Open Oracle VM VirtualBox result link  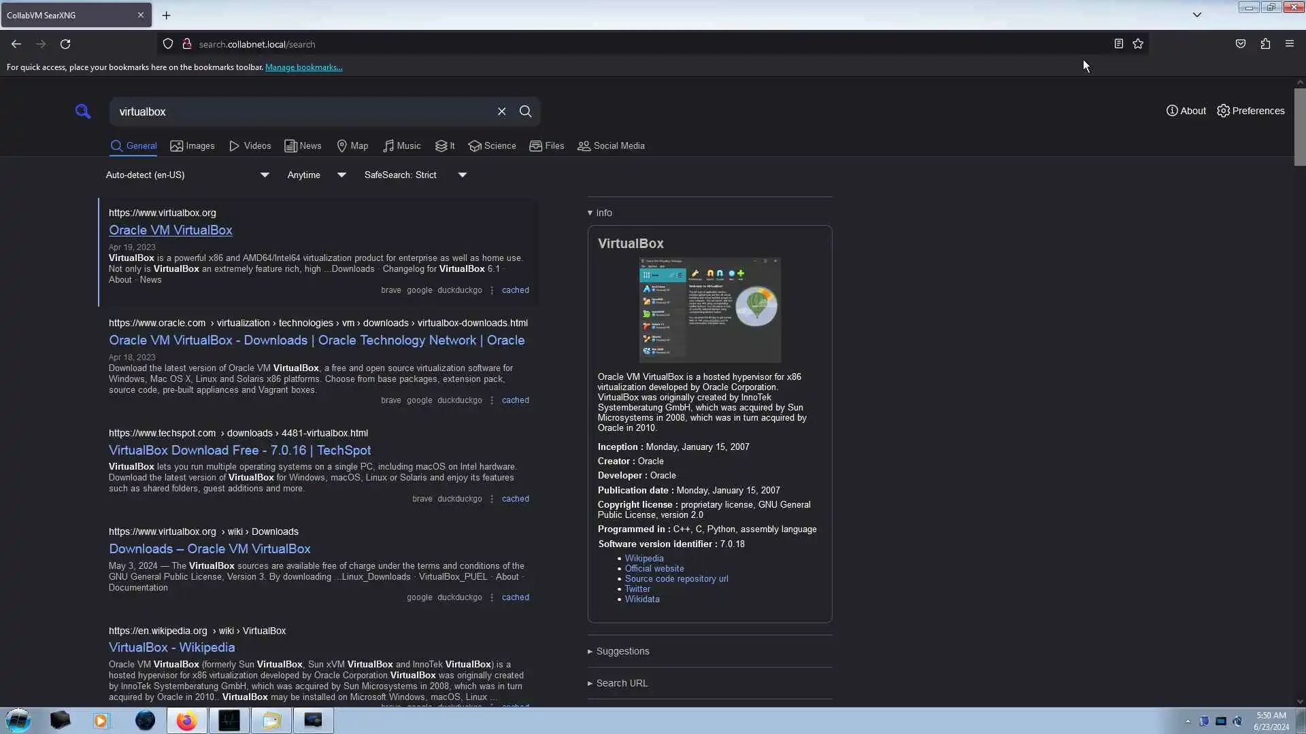pos(171,230)
